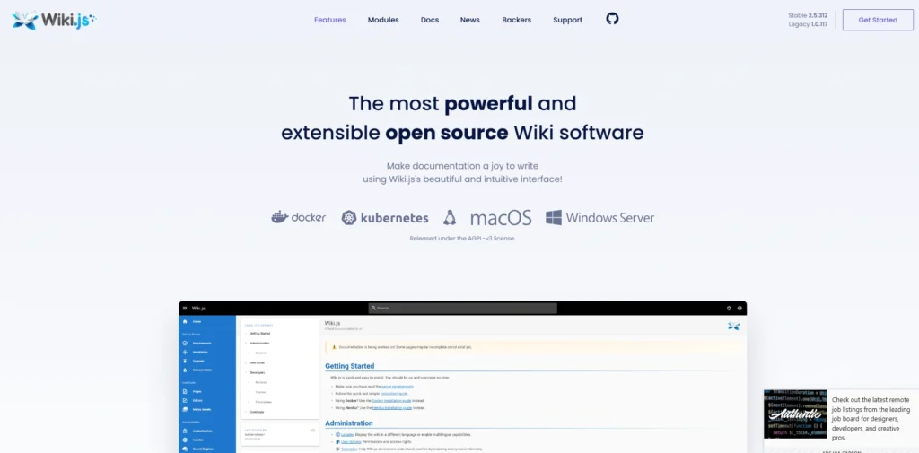
Task: Open the Modules menu item
Action: (383, 20)
